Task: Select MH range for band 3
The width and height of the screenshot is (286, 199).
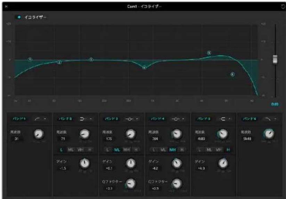Action: [126, 150]
